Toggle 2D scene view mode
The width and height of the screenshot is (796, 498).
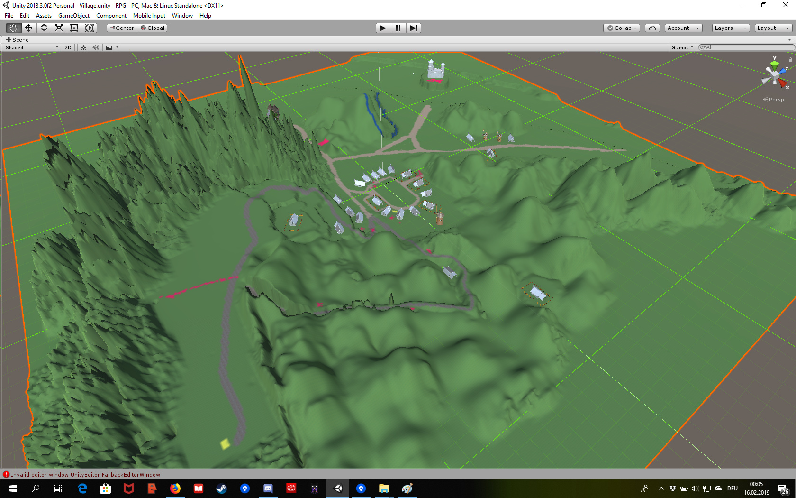(x=68, y=47)
